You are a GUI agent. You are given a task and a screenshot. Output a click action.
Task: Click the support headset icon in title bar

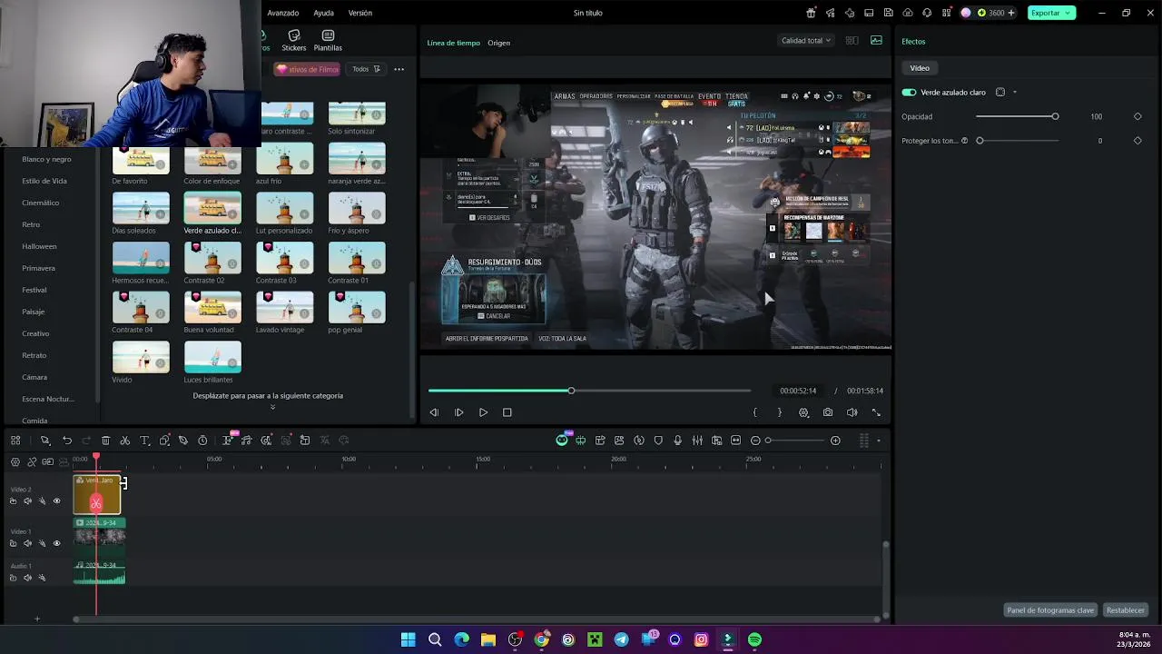coord(926,13)
